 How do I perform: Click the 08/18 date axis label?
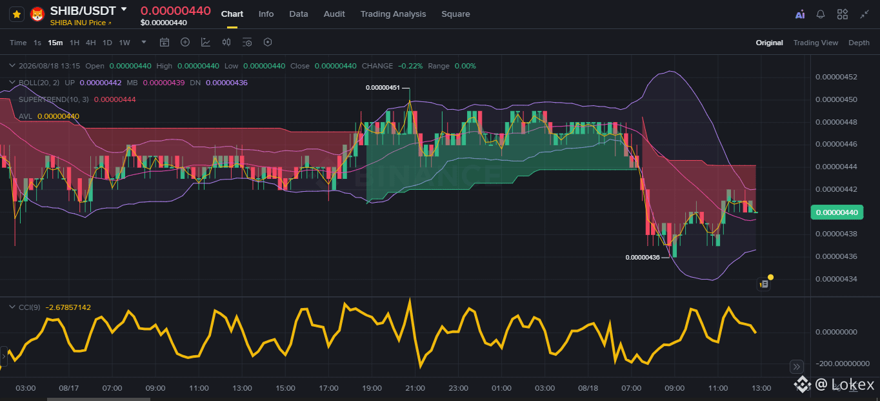(x=588, y=388)
